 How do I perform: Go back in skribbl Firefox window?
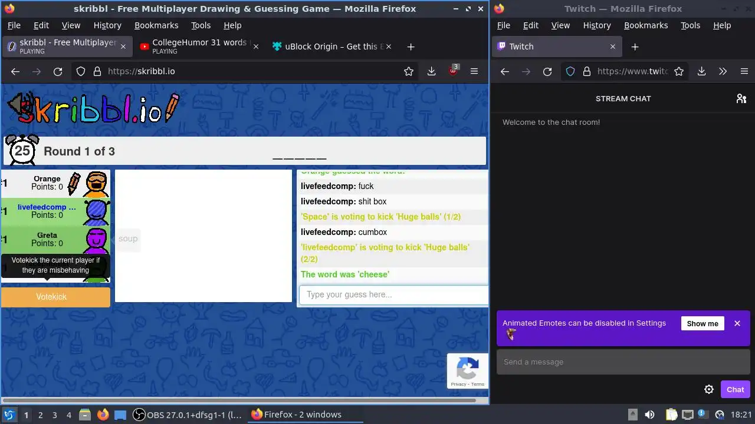[x=15, y=71]
